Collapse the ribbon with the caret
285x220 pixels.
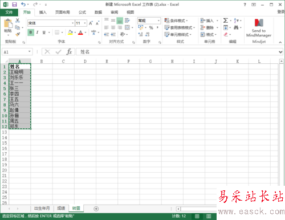[x=280, y=42]
